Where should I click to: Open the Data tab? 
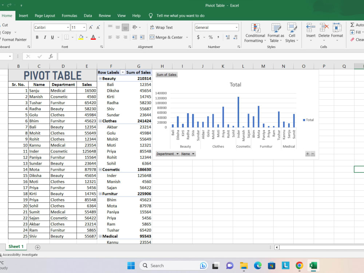pos(88,16)
